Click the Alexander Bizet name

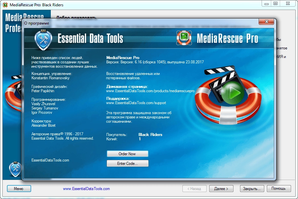(43, 125)
